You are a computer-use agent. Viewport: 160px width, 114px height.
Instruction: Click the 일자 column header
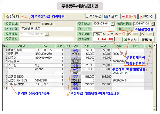pos(120,46)
